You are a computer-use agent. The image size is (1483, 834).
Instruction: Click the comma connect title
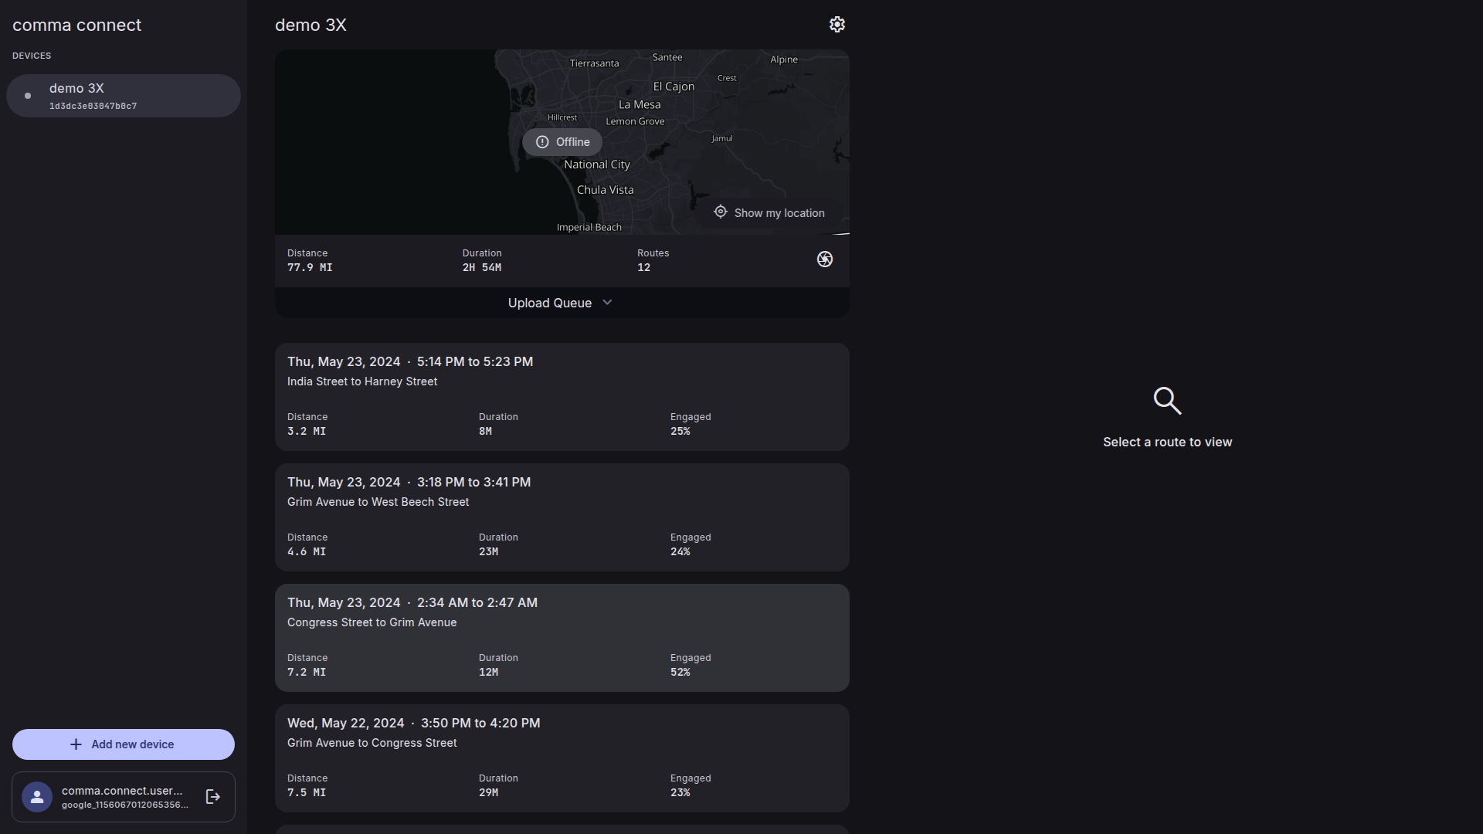click(x=77, y=25)
